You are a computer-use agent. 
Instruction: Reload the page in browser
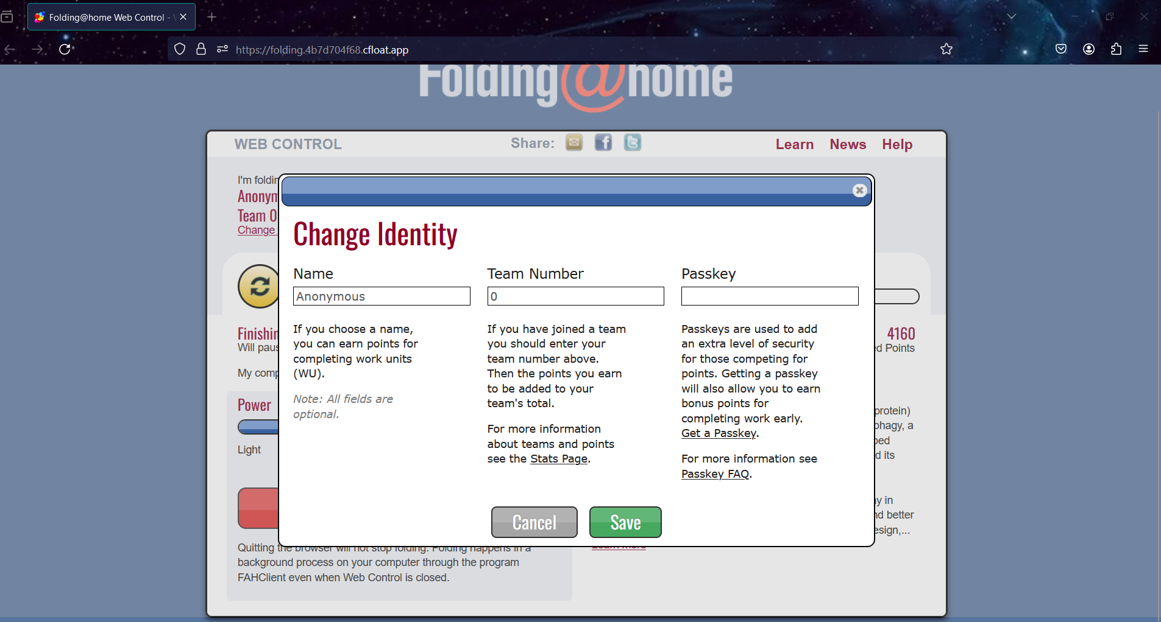click(x=65, y=49)
